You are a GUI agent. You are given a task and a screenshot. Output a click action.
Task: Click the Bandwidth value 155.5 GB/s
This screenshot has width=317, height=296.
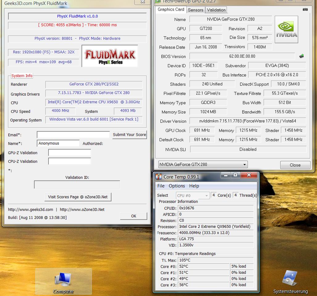coord(285,112)
